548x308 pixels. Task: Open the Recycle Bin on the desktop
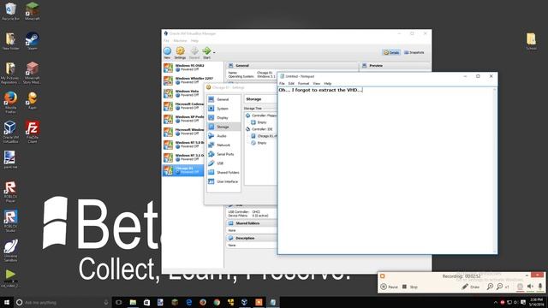[10, 11]
